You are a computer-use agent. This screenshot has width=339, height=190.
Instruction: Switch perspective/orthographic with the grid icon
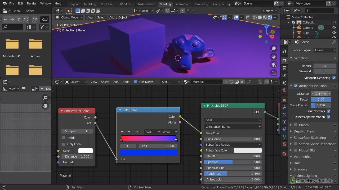point(274,73)
